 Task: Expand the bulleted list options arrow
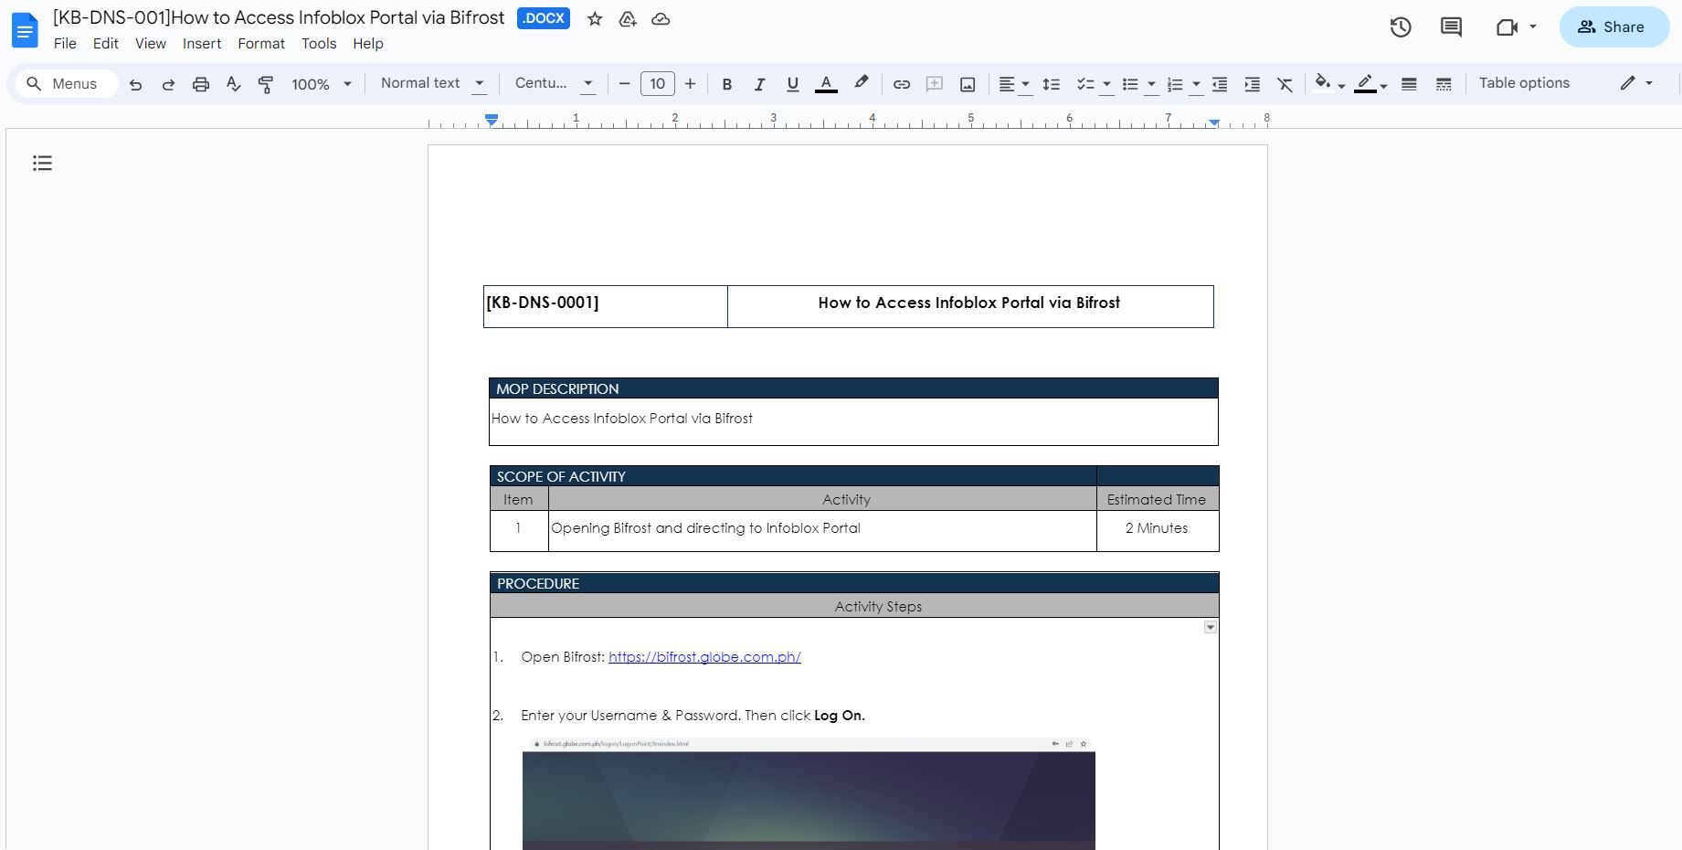[x=1151, y=85]
